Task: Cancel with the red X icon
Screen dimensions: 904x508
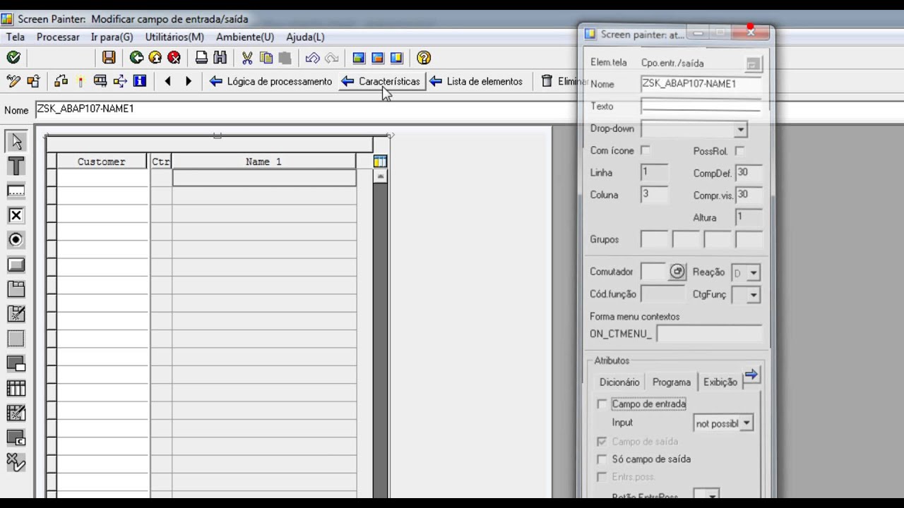Action: (x=174, y=58)
